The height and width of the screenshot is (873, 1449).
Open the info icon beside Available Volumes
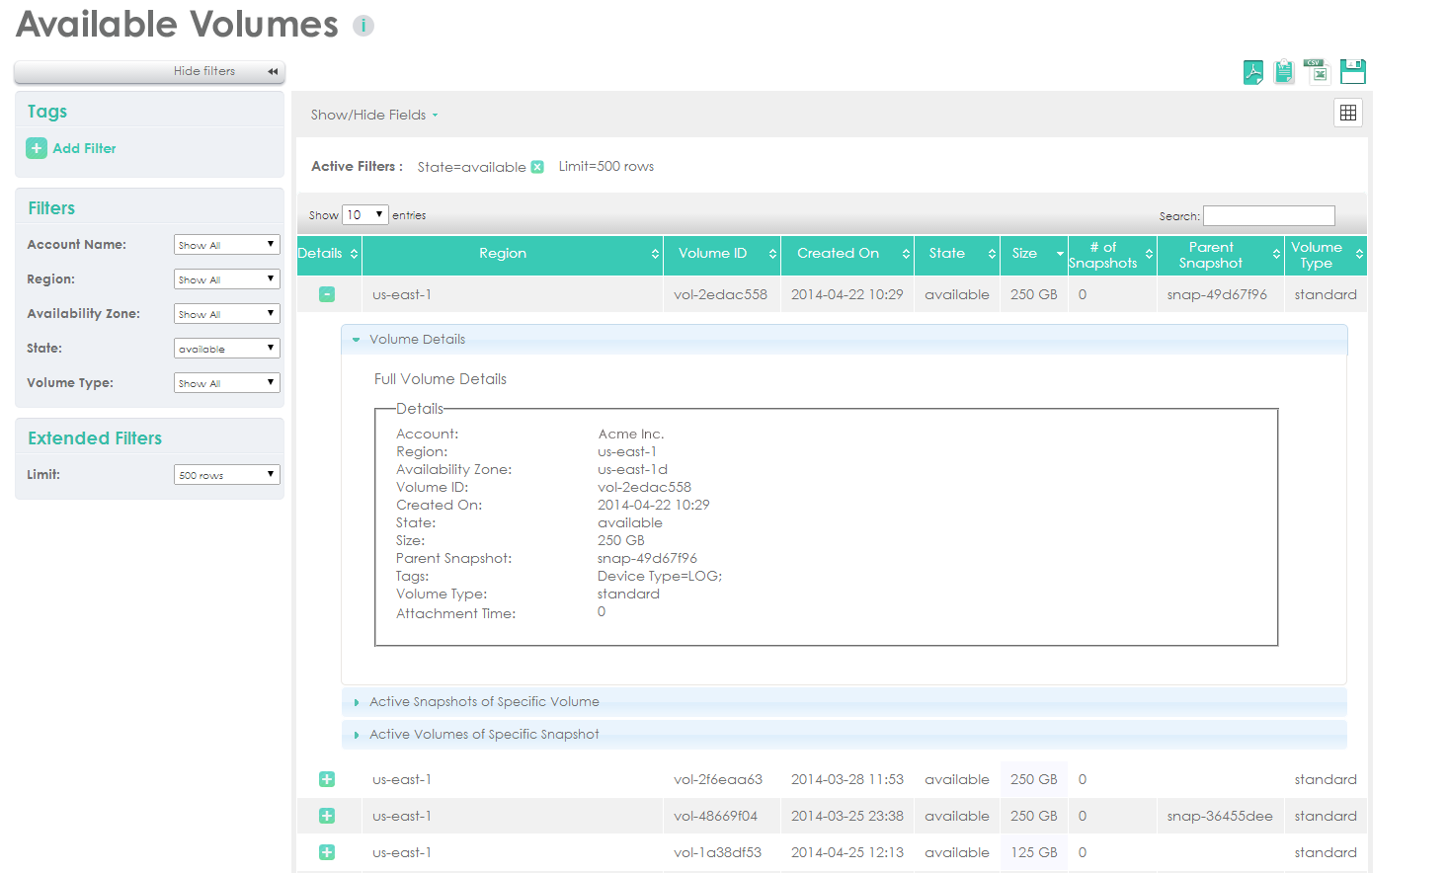363,26
